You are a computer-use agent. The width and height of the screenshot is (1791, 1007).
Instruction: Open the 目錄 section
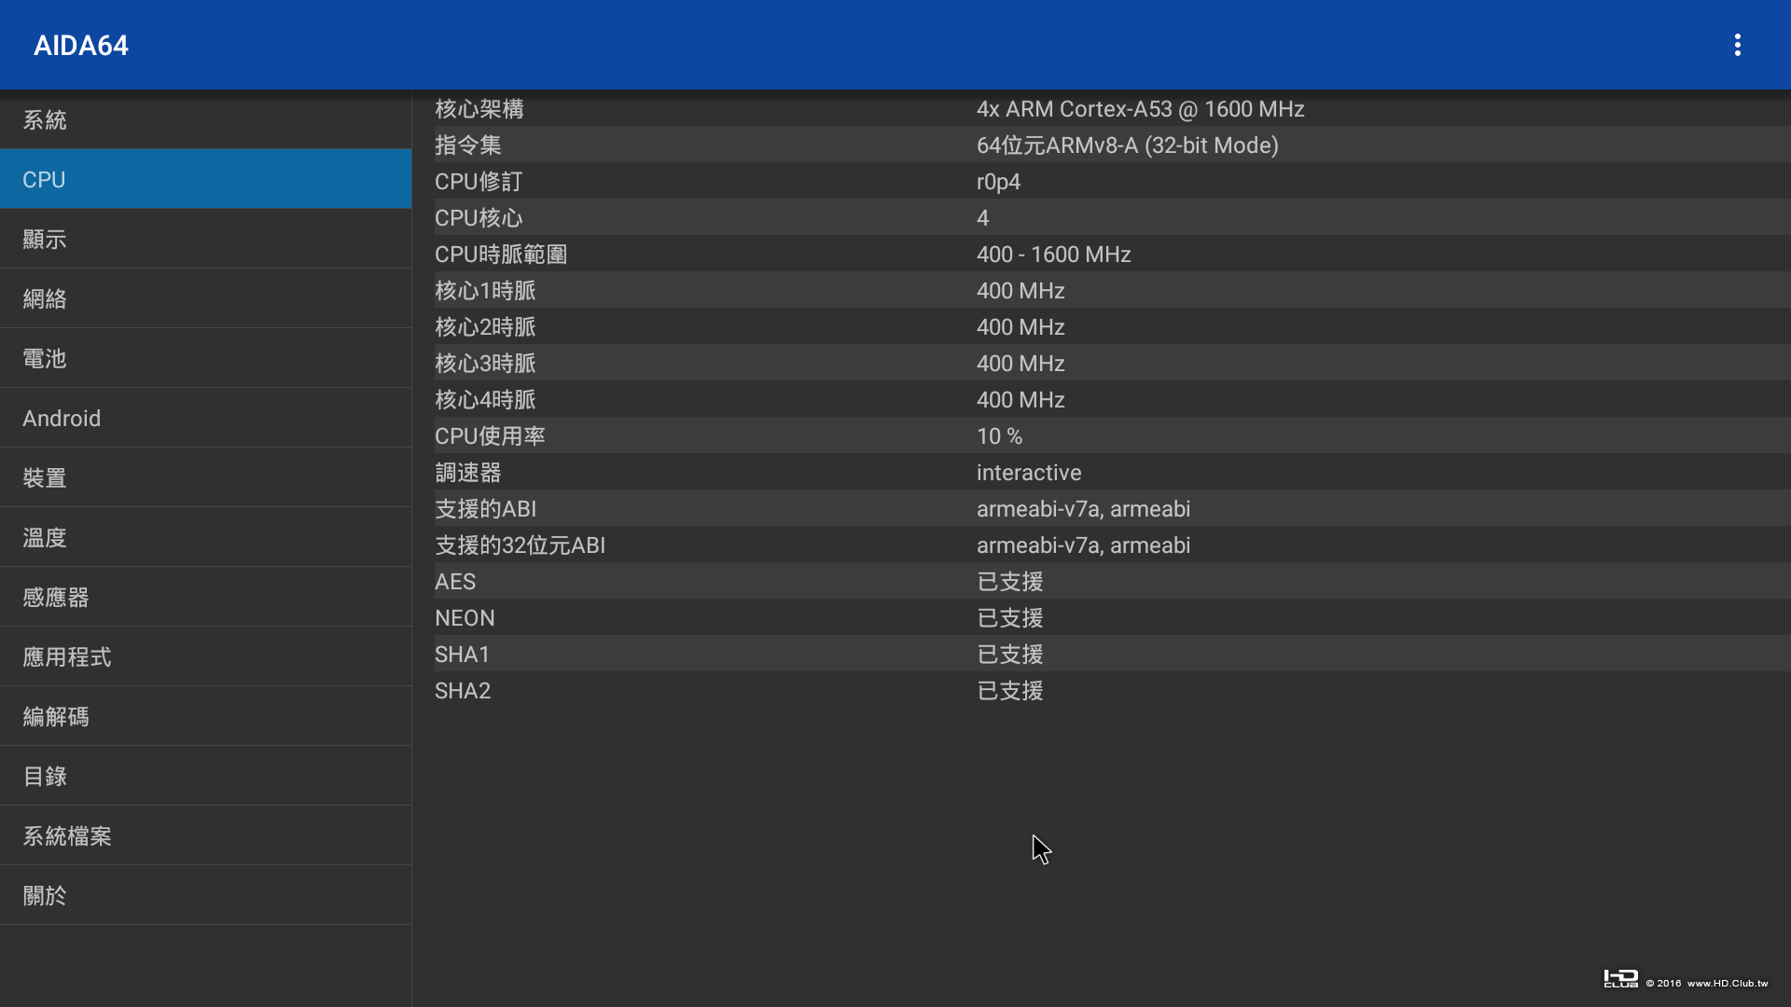click(205, 777)
